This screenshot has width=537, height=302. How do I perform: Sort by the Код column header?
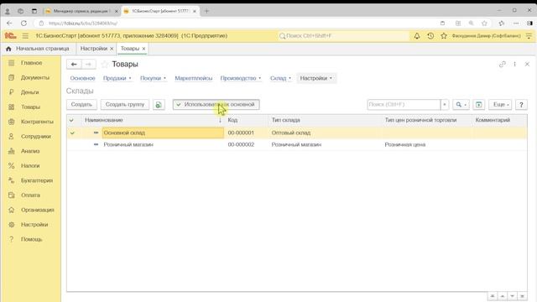246,120
